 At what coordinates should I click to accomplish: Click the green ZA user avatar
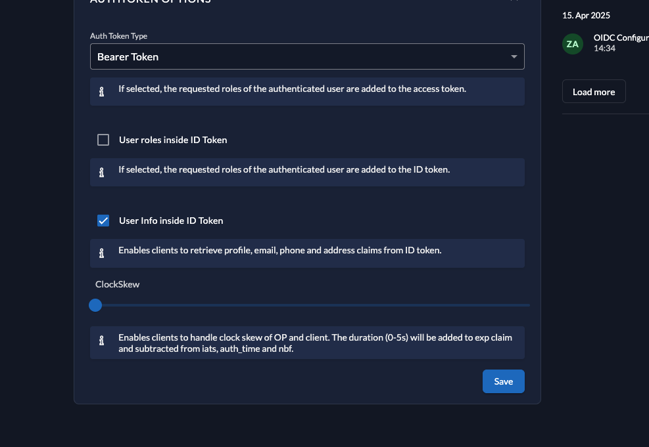pos(573,44)
